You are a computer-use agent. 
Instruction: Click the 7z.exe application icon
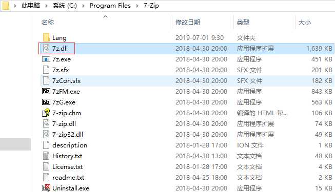coord(46,59)
